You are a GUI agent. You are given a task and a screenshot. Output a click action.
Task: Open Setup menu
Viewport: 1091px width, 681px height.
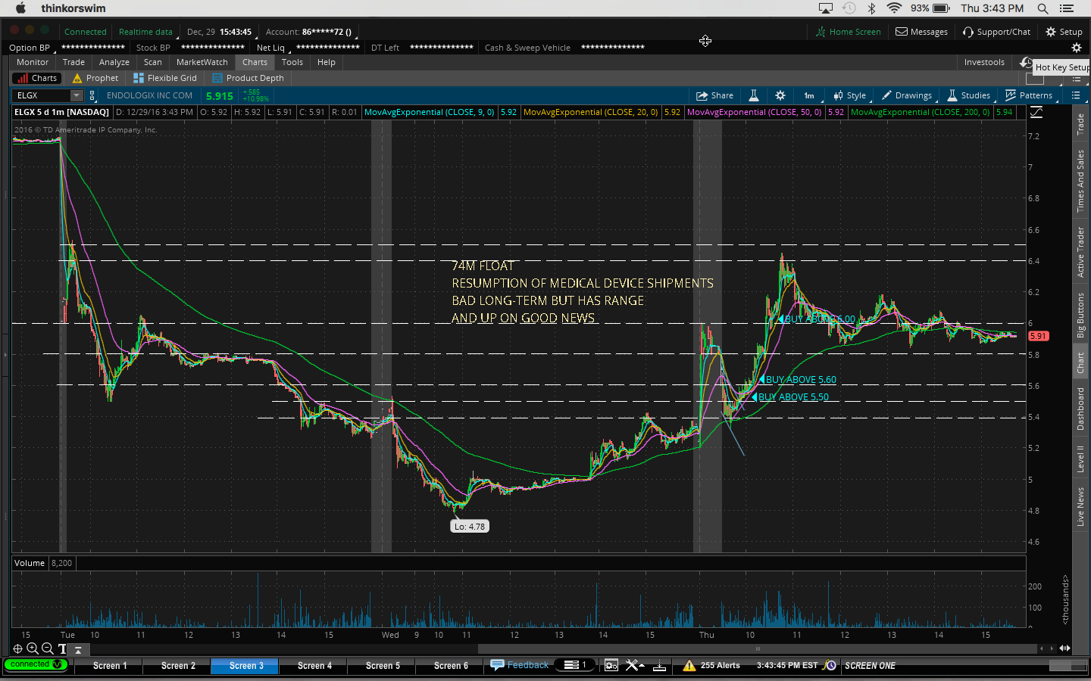pyautogui.click(x=1064, y=32)
